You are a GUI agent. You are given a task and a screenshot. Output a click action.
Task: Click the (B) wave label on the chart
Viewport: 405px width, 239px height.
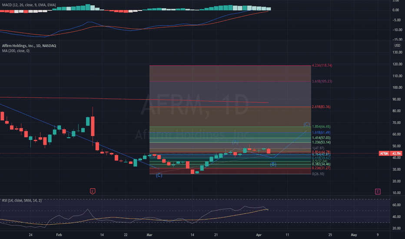(x=273, y=164)
